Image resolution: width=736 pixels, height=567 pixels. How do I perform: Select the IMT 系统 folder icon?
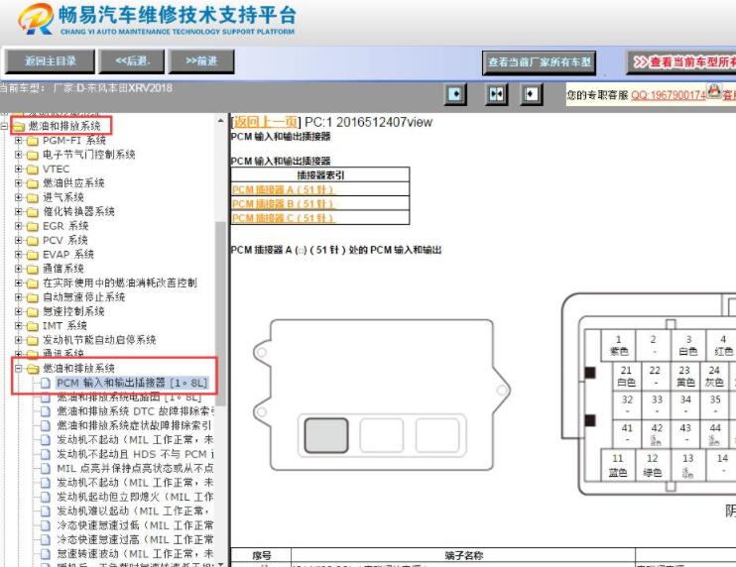pyautogui.click(x=33, y=326)
